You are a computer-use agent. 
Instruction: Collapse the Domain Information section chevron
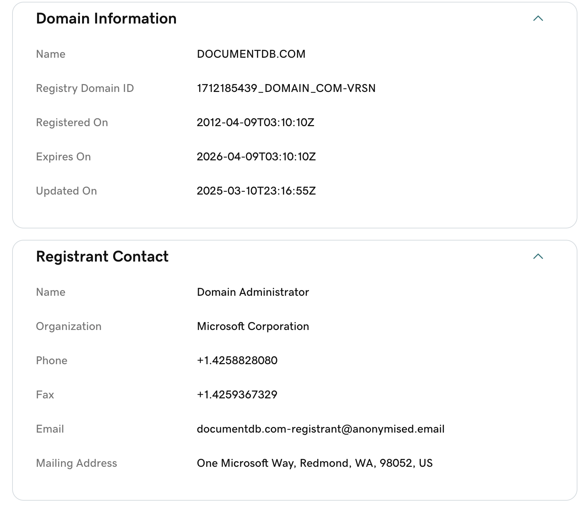click(538, 19)
